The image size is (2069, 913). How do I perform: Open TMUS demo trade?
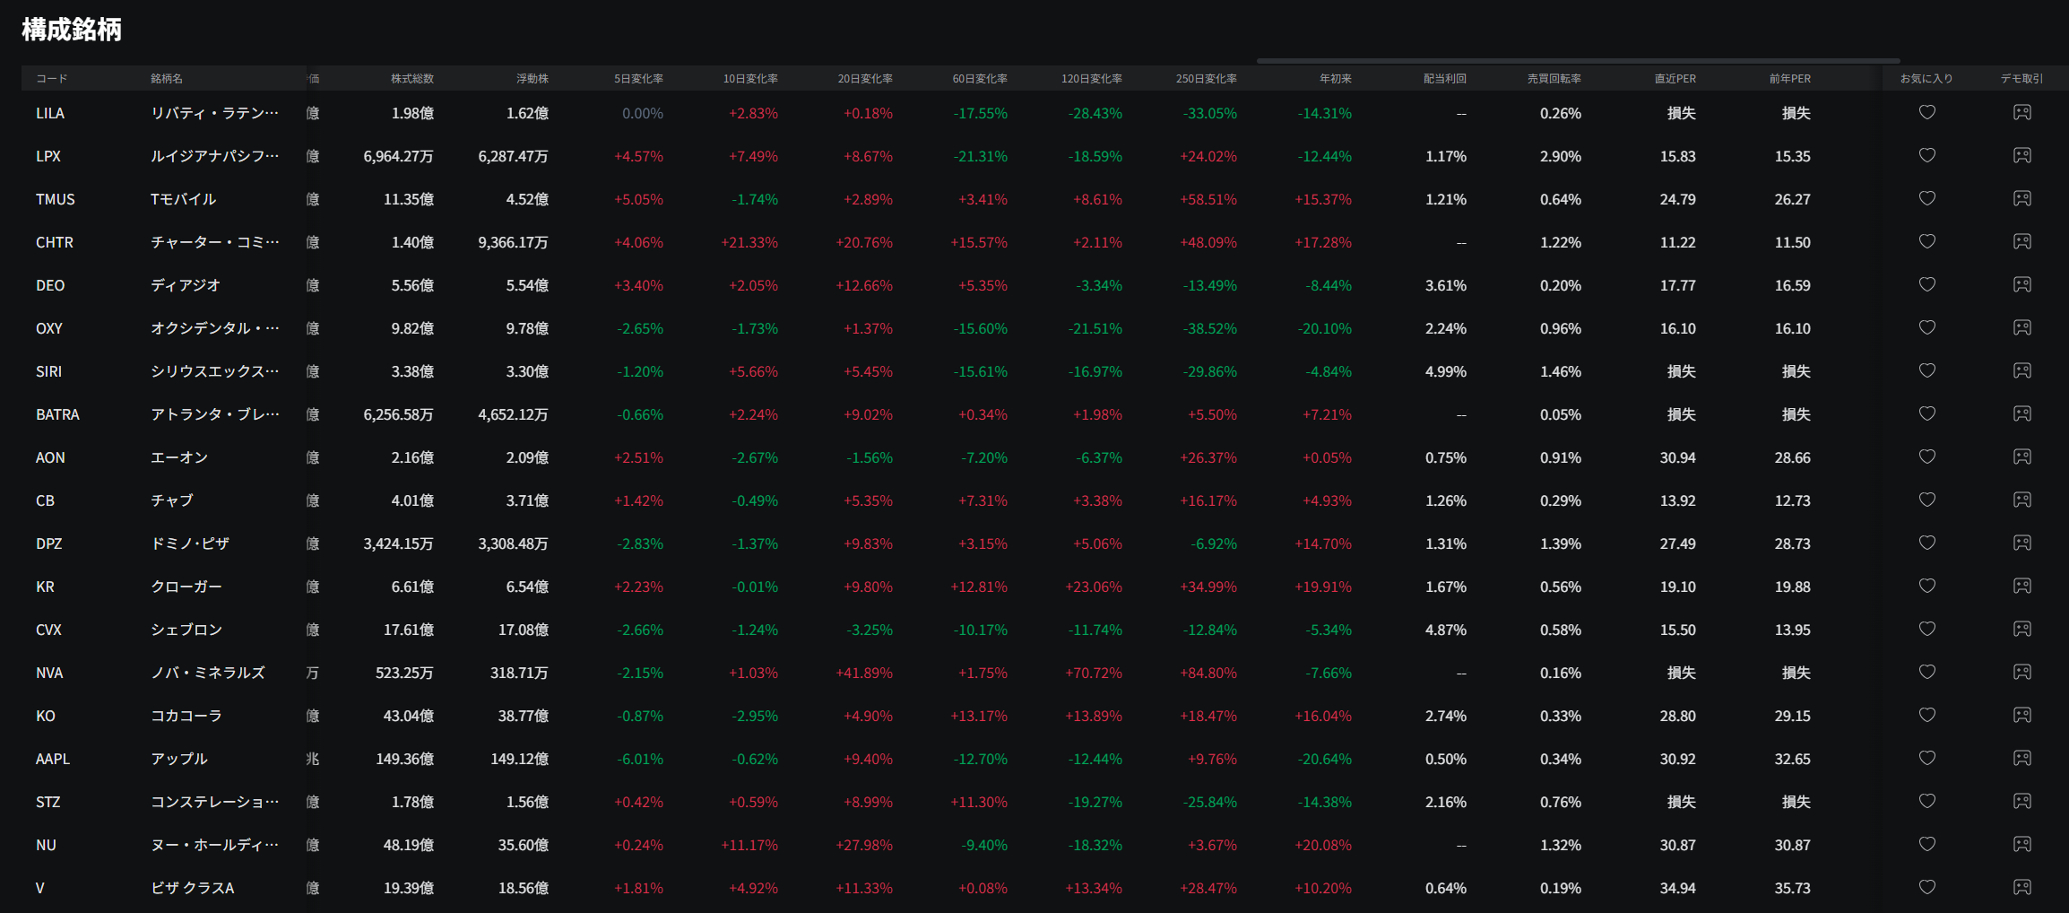pos(2022,199)
